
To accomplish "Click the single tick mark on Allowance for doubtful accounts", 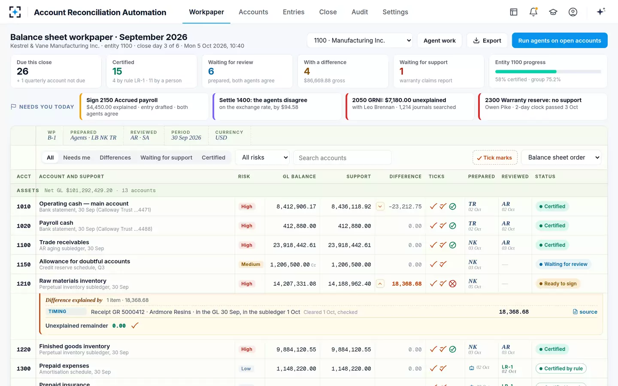I will [x=433, y=264].
